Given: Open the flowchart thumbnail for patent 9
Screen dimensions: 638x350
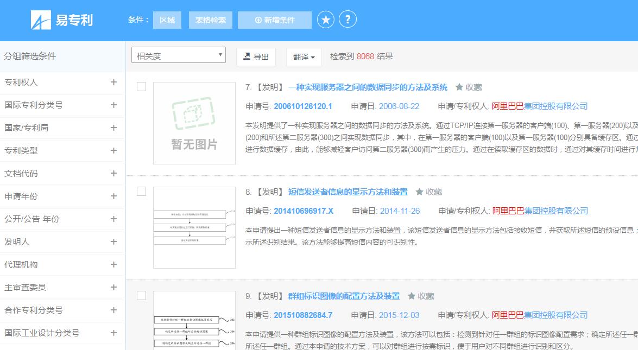Looking at the screenshot, I should pos(194,320).
